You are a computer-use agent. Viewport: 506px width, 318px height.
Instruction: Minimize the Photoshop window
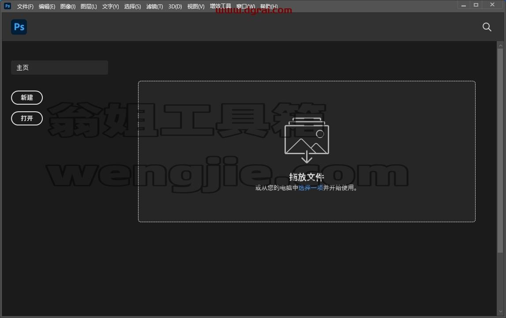463,5
